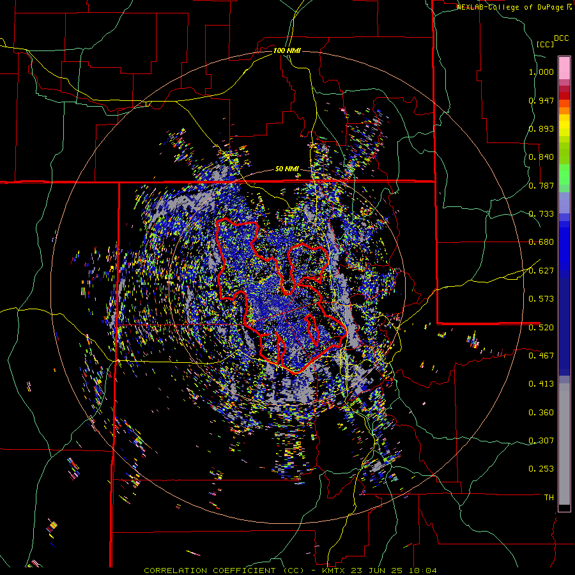
Task: Click the black swatch at the scale bottom
Action: [564, 508]
